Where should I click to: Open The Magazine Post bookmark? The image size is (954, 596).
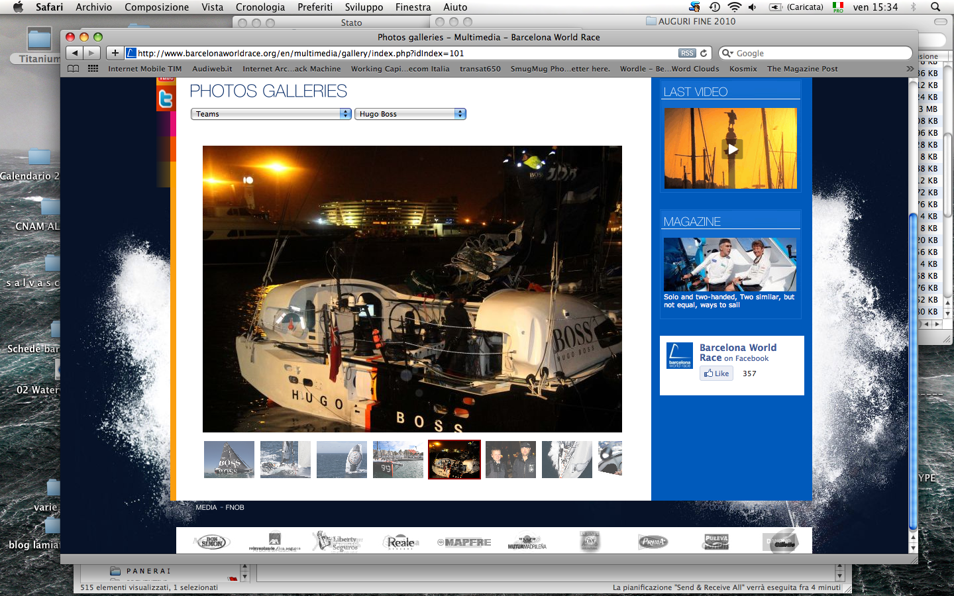click(x=802, y=69)
